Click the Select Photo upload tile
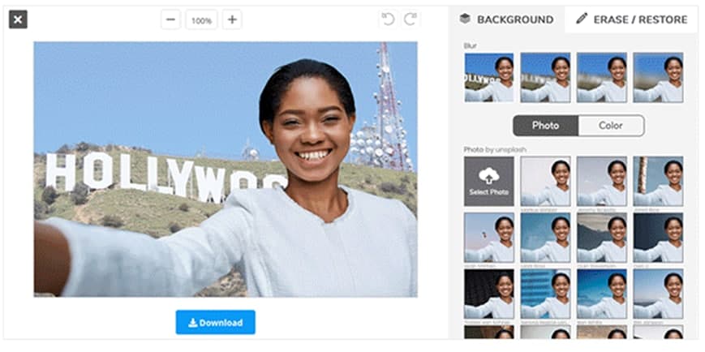 click(489, 181)
